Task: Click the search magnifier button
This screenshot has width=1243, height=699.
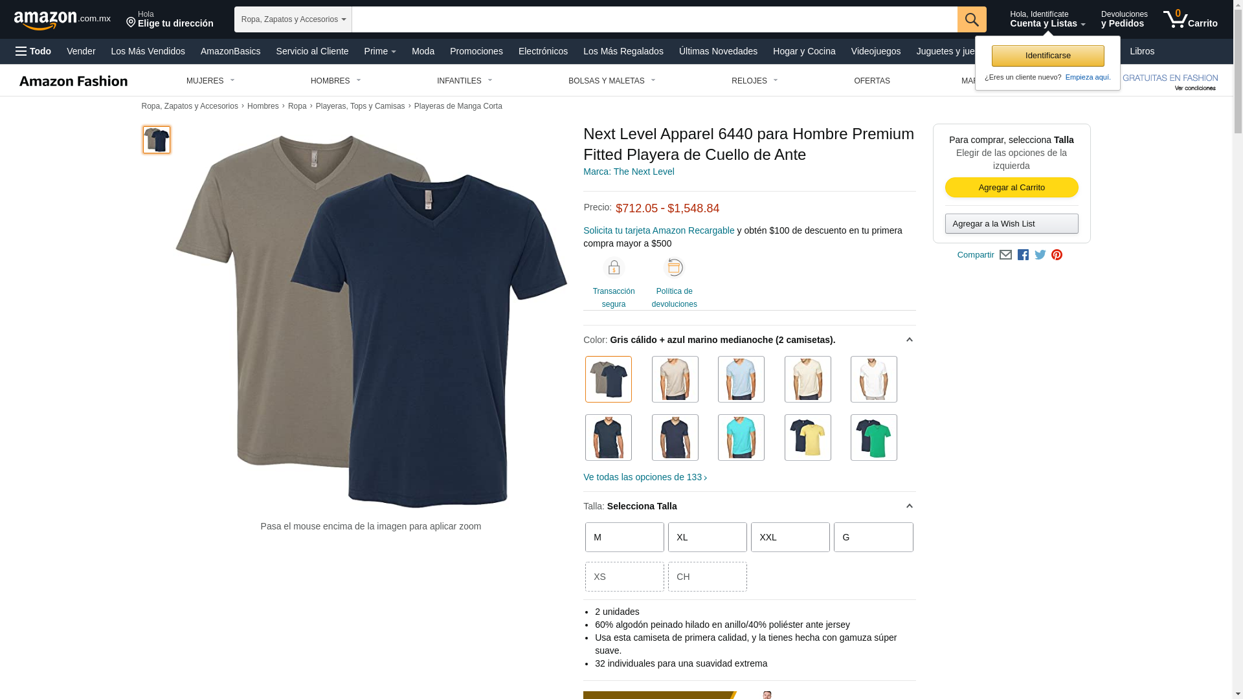Action: [x=972, y=19]
